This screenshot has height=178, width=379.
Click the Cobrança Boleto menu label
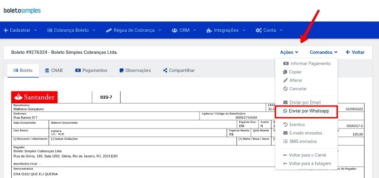72,30
